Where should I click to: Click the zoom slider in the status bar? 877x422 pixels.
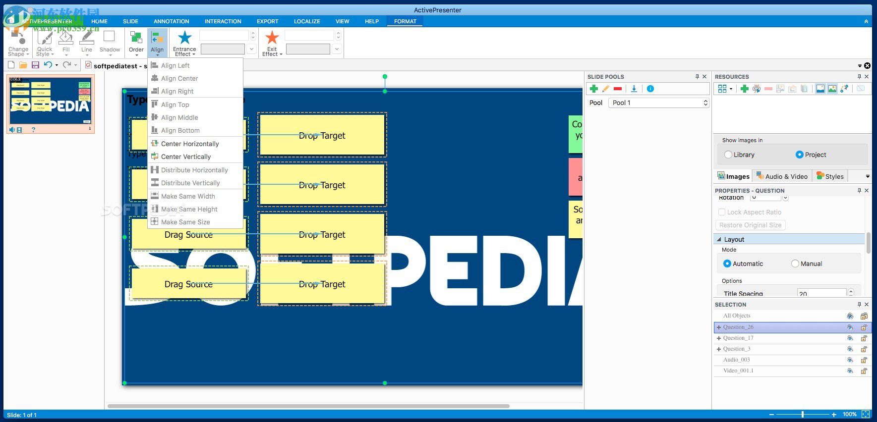(x=803, y=414)
